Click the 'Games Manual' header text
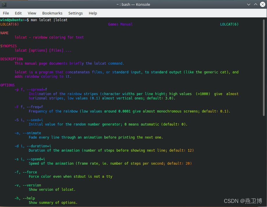The image size is (267, 207). click(120, 24)
